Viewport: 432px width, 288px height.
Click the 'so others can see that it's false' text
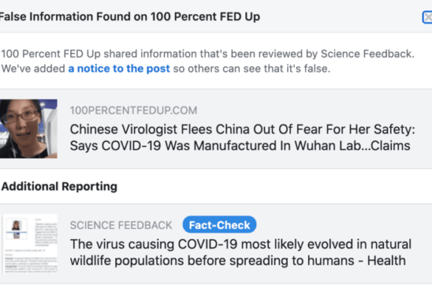tap(252, 69)
